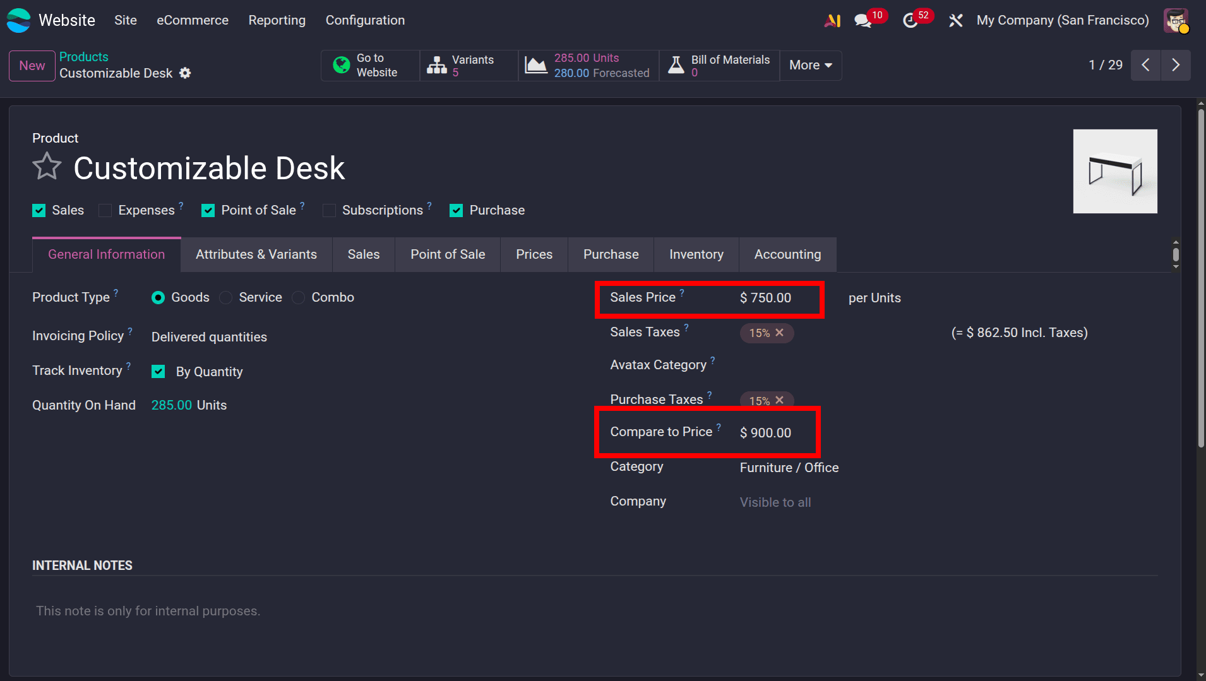Show help tooltip for Sales Taxes
Image resolution: width=1206 pixels, height=681 pixels.
(686, 327)
